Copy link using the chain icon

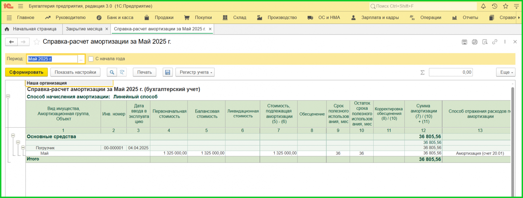tap(495, 42)
